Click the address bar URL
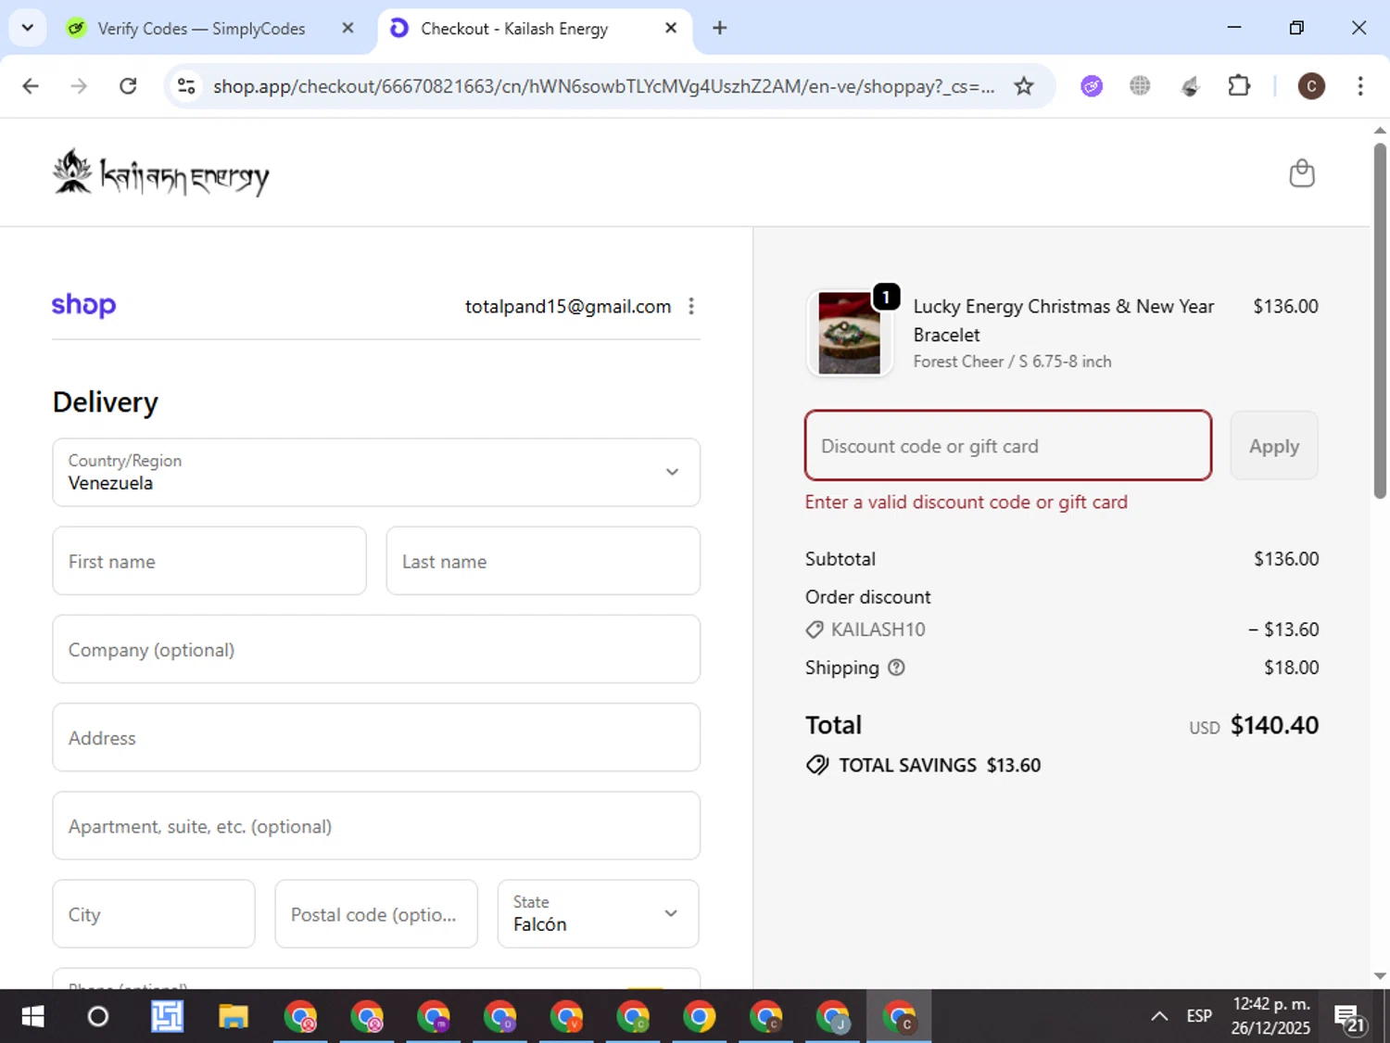The width and height of the screenshot is (1390, 1043). (603, 86)
